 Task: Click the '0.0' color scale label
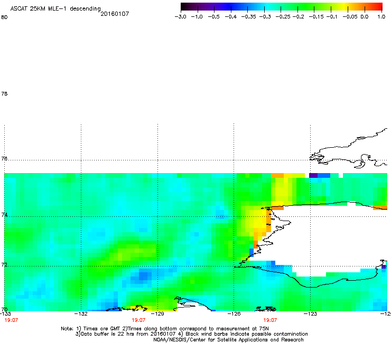[365, 17]
